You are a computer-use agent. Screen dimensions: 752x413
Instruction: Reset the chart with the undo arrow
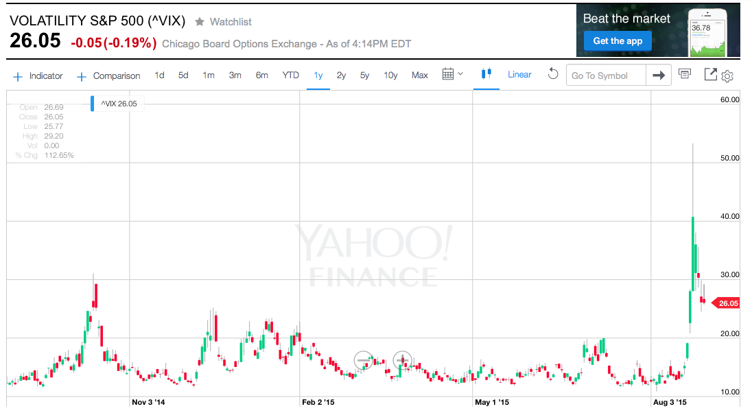click(x=553, y=74)
